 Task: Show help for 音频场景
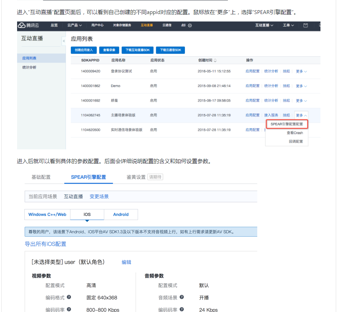coord(182,297)
